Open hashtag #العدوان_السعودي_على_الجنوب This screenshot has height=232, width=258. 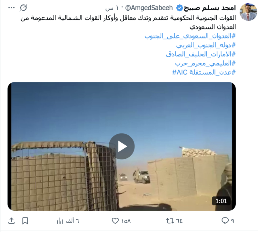point(190,36)
